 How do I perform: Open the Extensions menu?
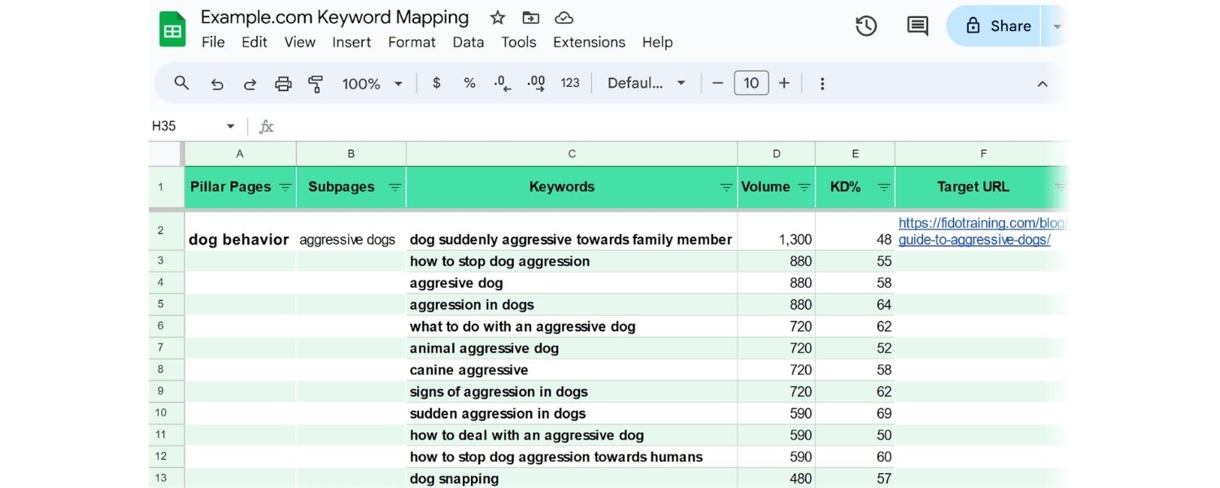(x=589, y=42)
